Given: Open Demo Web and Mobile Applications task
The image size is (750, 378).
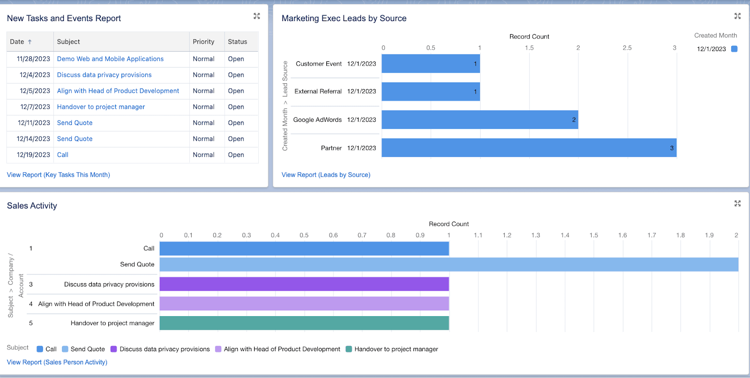Looking at the screenshot, I should [x=110, y=59].
